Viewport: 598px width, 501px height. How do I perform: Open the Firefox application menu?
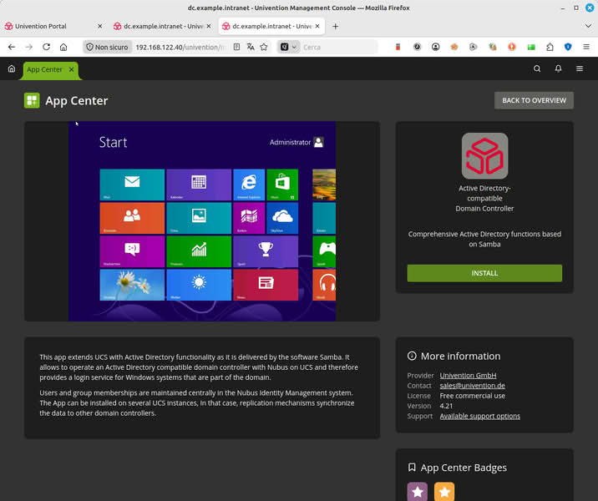[x=586, y=47]
